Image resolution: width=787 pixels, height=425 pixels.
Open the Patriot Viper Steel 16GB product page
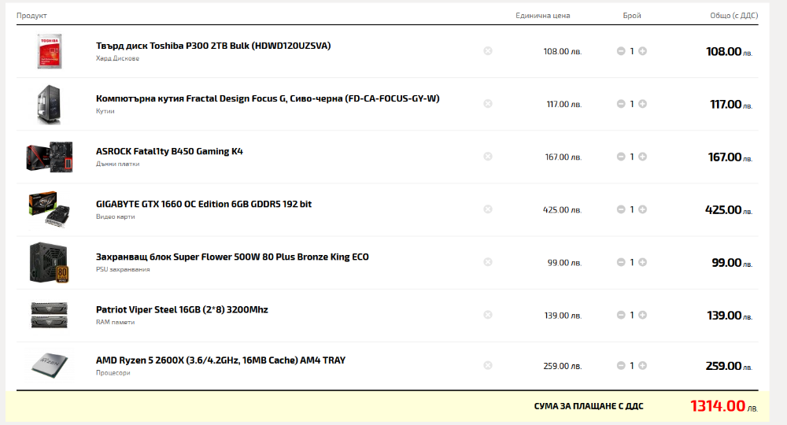182,309
